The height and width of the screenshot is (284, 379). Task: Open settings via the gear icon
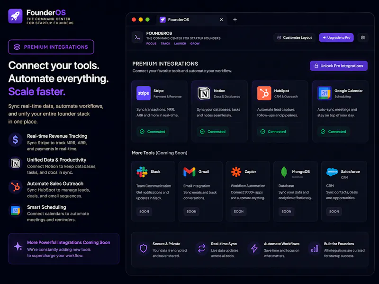(x=362, y=37)
